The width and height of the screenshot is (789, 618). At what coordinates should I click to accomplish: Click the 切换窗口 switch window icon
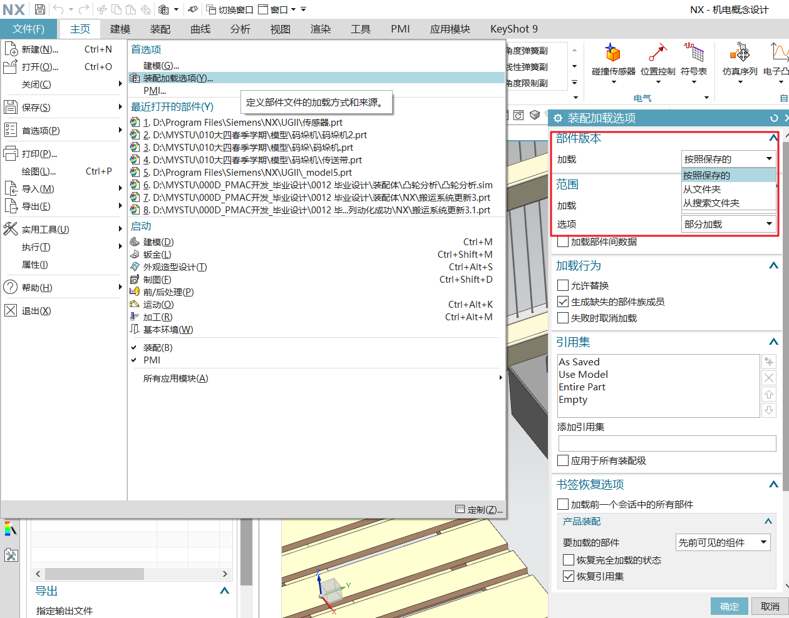point(211,9)
